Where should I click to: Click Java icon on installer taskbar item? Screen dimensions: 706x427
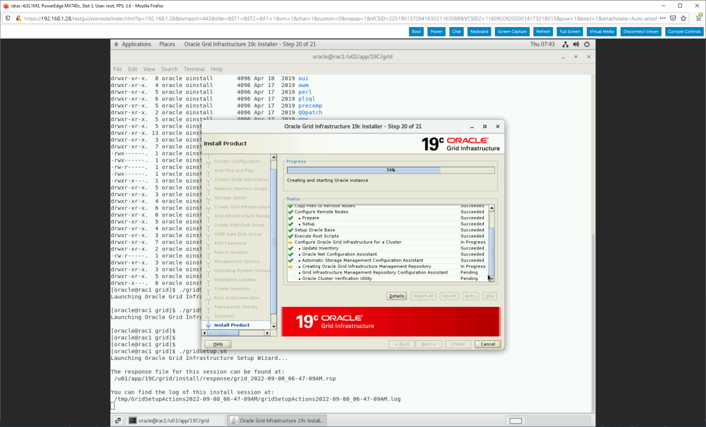click(234, 420)
